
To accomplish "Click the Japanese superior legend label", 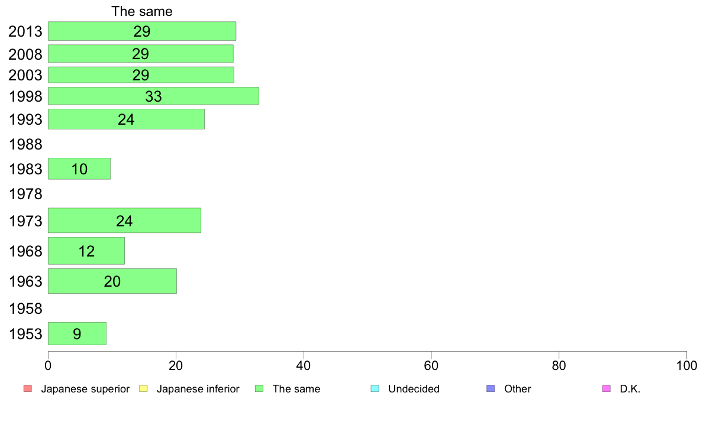I will click(x=85, y=389).
